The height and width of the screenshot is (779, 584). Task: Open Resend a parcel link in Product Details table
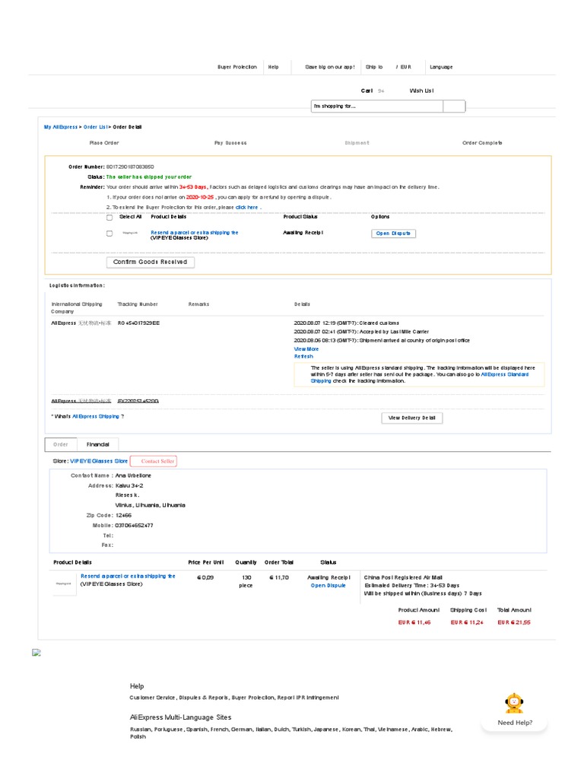pyautogui.click(x=128, y=577)
